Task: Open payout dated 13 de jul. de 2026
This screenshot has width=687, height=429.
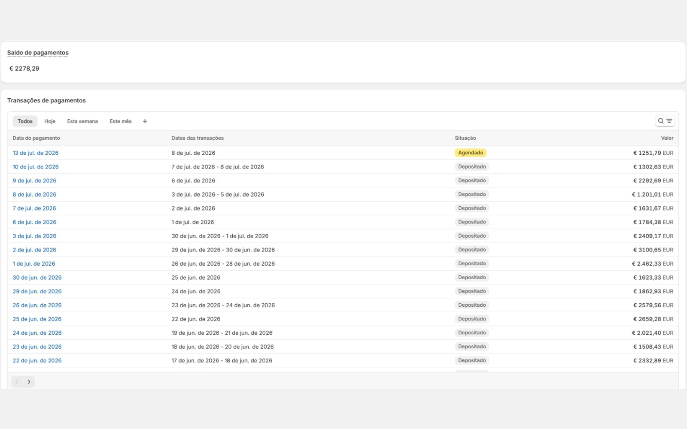Action: [36, 153]
